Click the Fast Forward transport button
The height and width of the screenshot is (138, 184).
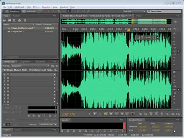coord(122,114)
